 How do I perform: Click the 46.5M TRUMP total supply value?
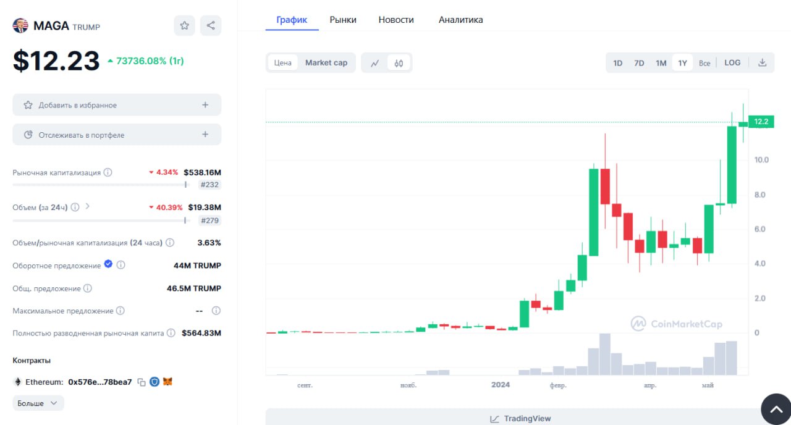[x=194, y=288]
